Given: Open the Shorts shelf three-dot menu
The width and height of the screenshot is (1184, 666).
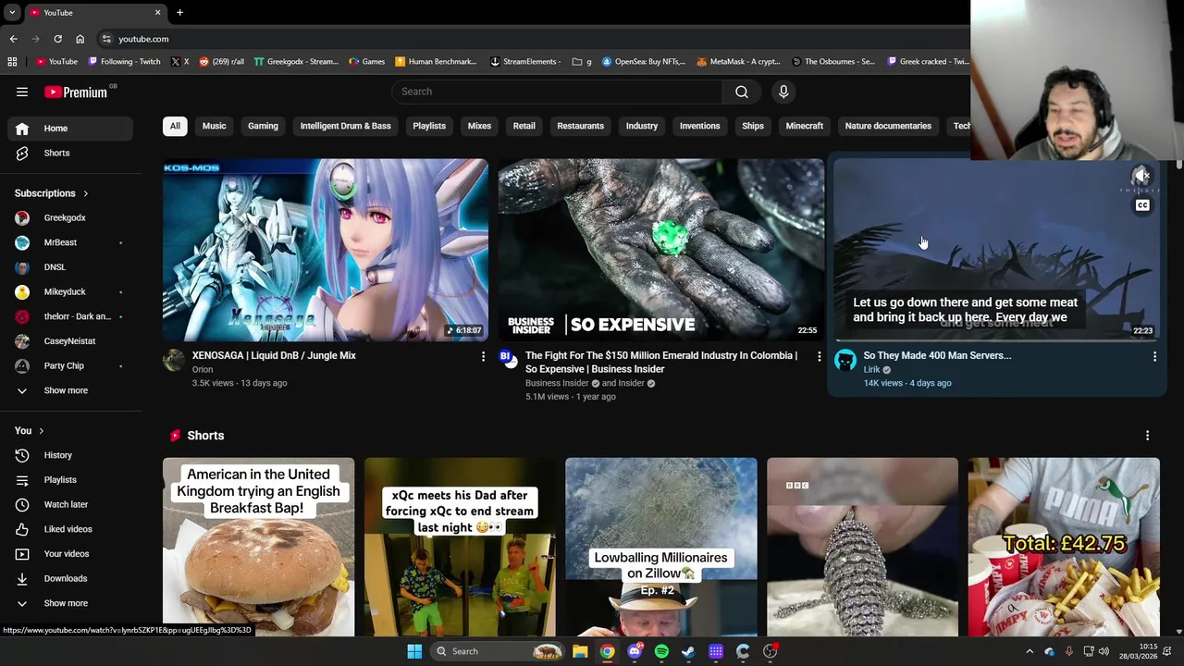Looking at the screenshot, I should (x=1148, y=436).
